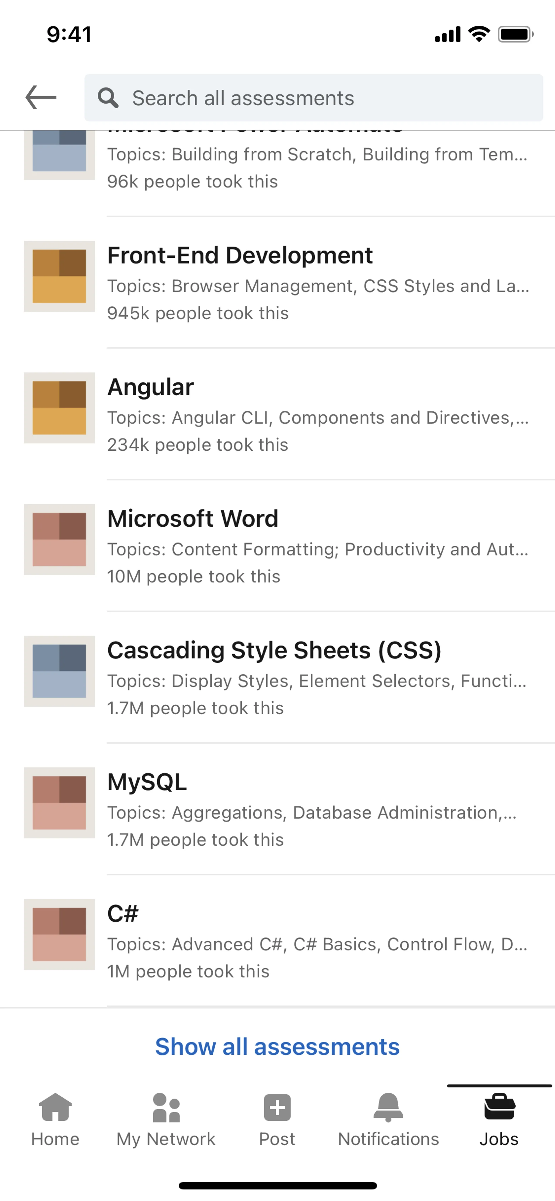Click Show all assessments link
Image resolution: width=555 pixels, height=1201 pixels.
click(x=277, y=1047)
